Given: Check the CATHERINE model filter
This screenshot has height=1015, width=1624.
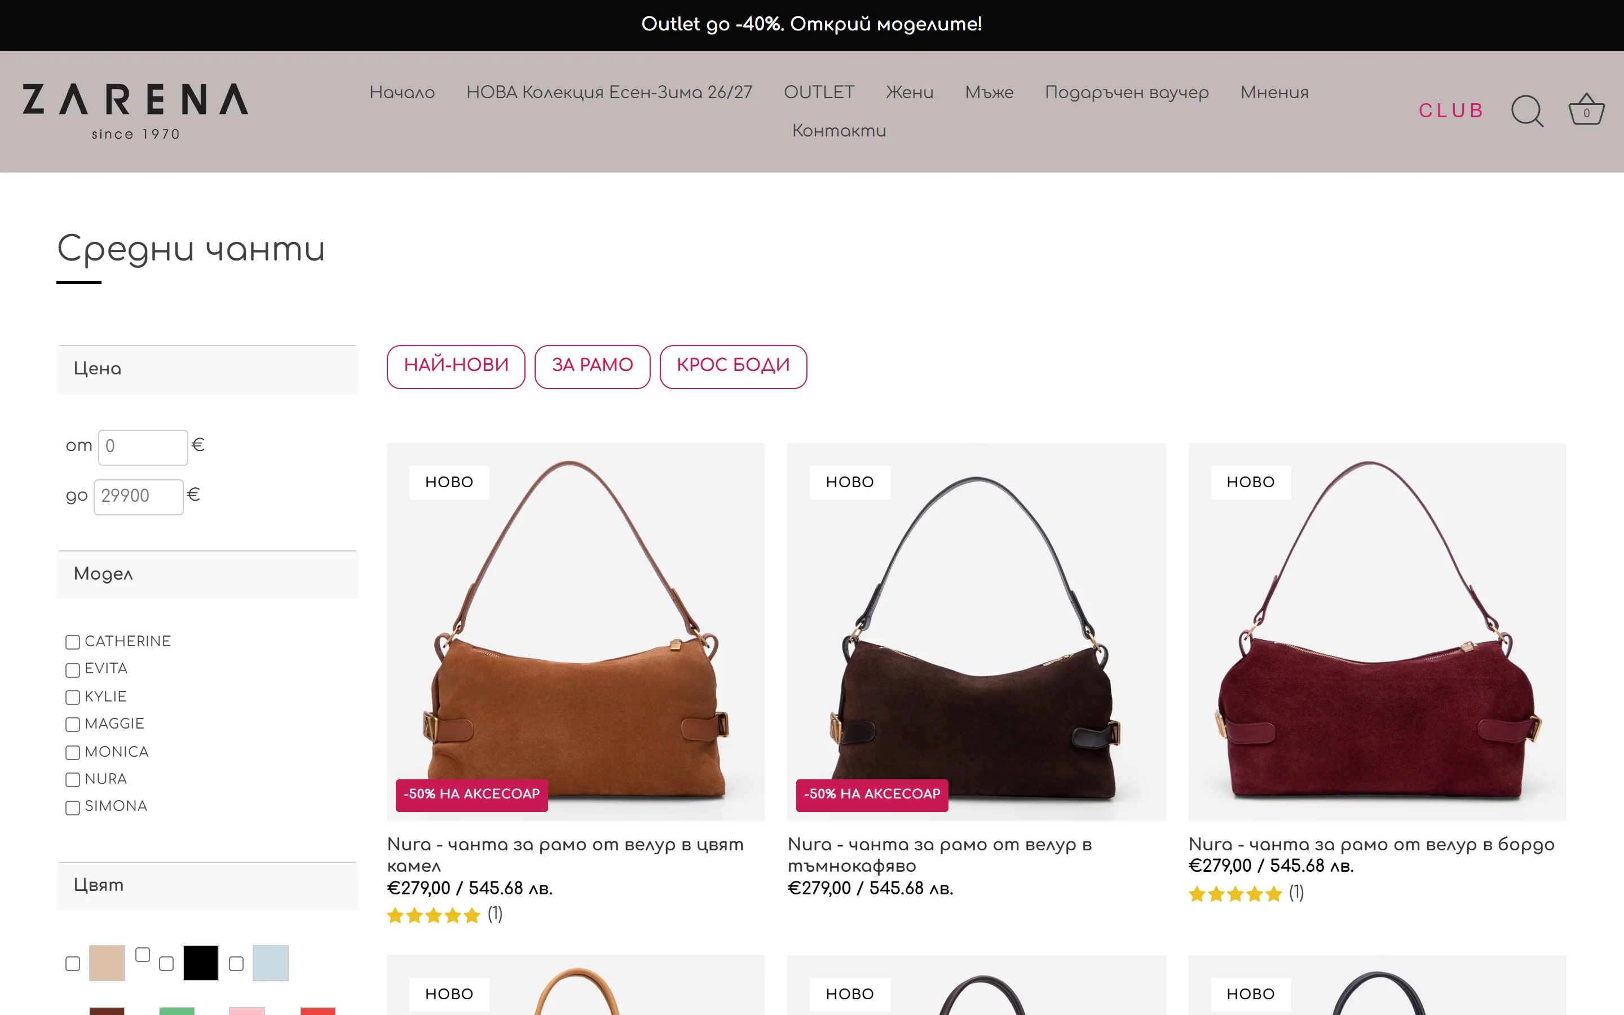Looking at the screenshot, I should click(73, 642).
